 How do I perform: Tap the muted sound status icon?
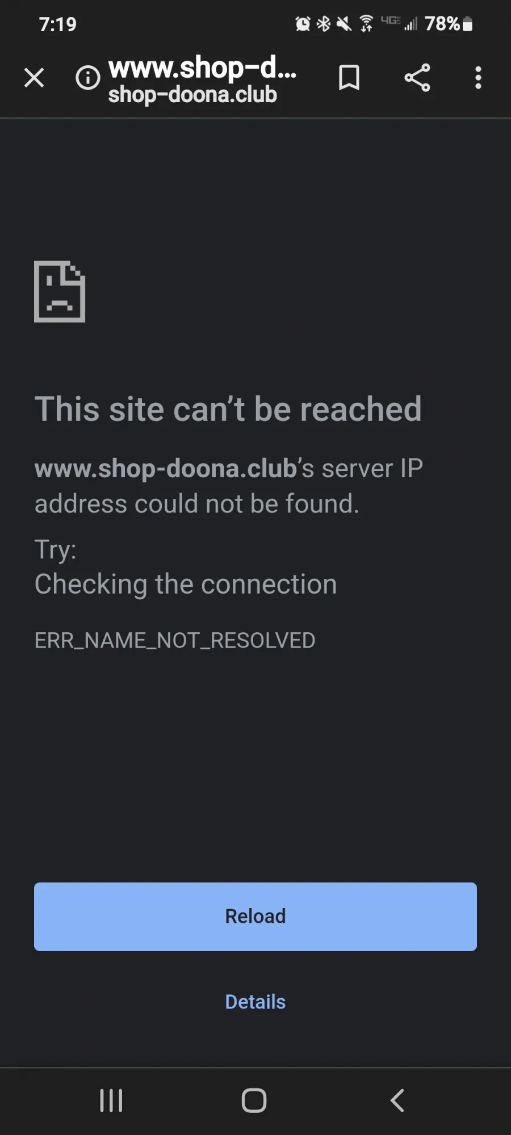tap(344, 24)
